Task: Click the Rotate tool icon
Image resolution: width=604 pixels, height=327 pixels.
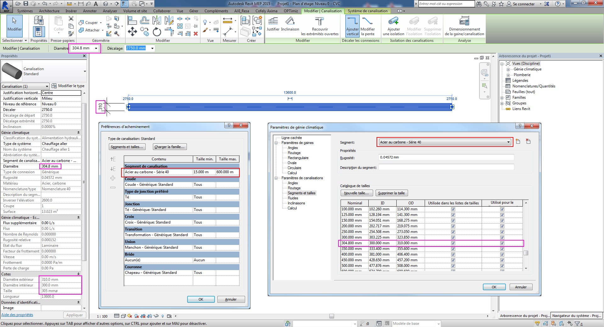Action: [x=157, y=32]
